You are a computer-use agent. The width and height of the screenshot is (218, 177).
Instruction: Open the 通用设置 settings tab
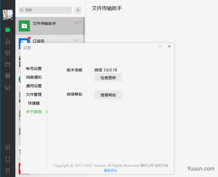click(x=34, y=86)
